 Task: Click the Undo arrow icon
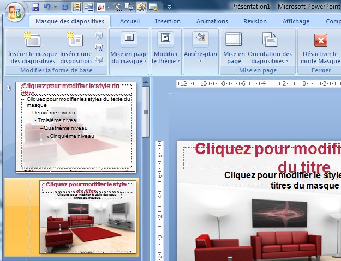pos(47,7)
